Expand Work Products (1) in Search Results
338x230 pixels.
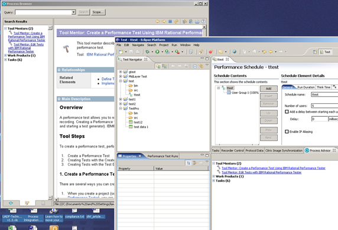coord(5,55)
